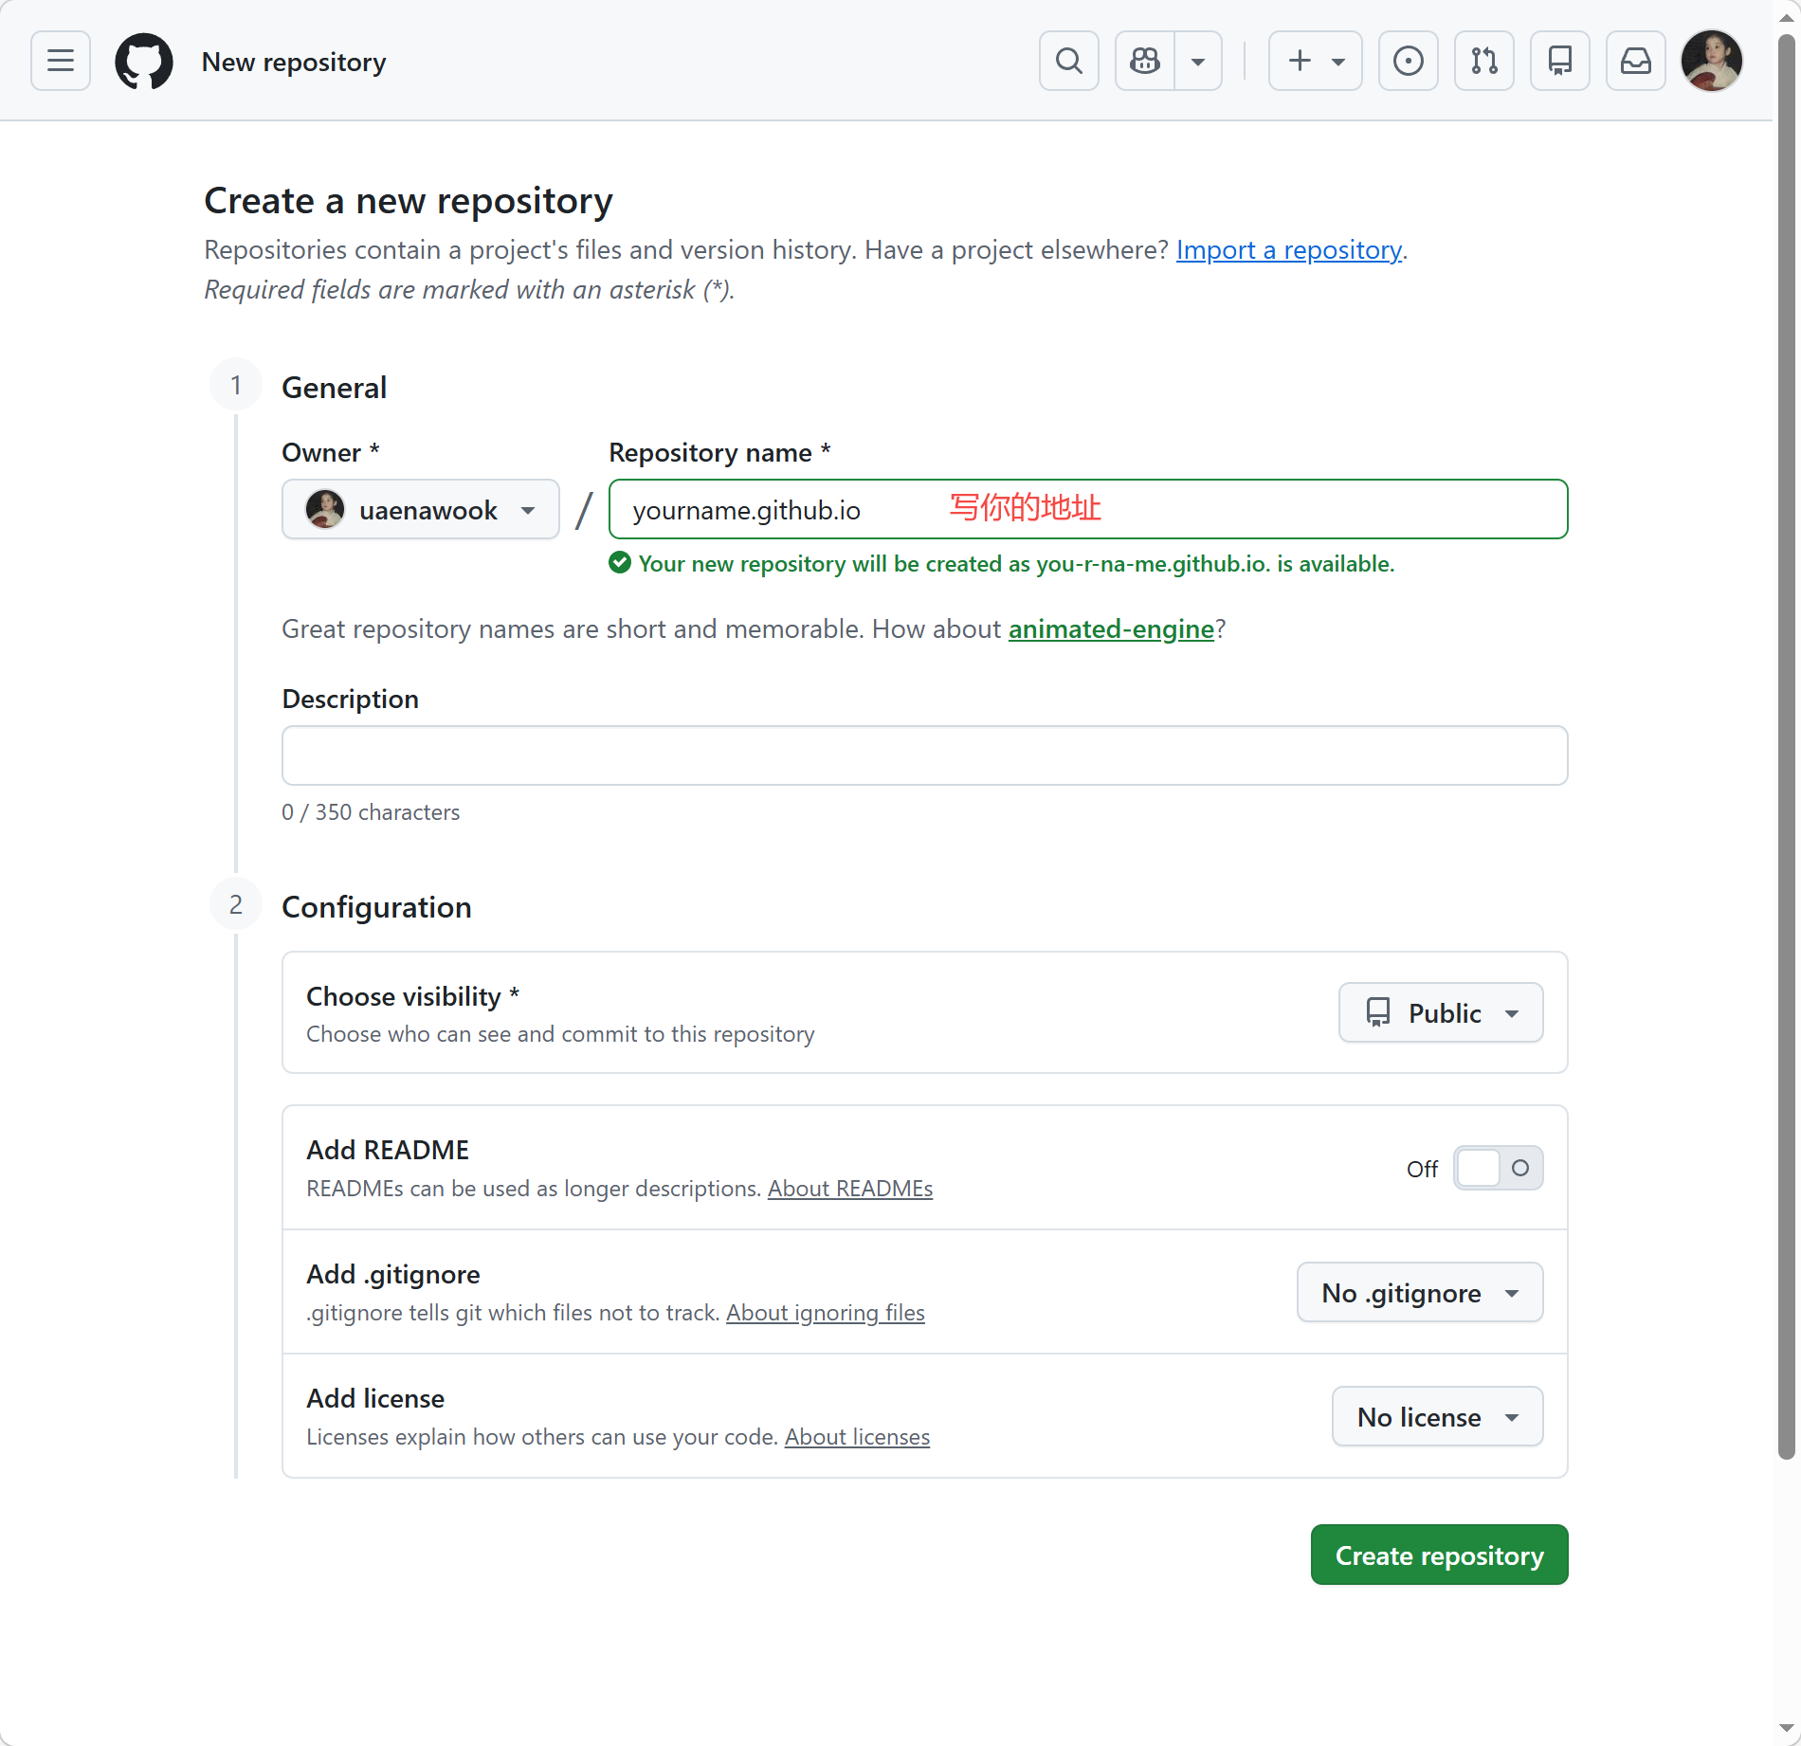This screenshot has height=1746, width=1801.
Task: Open the plus Create new dropdown
Action: point(1315,62)
